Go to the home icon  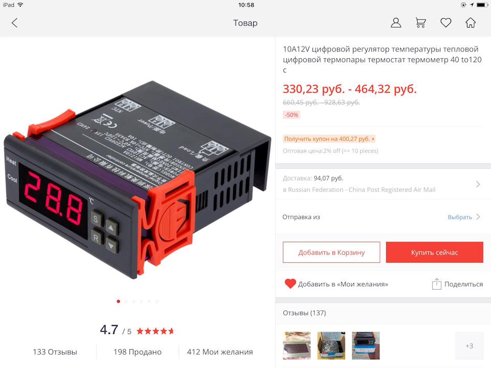[471, 23]
